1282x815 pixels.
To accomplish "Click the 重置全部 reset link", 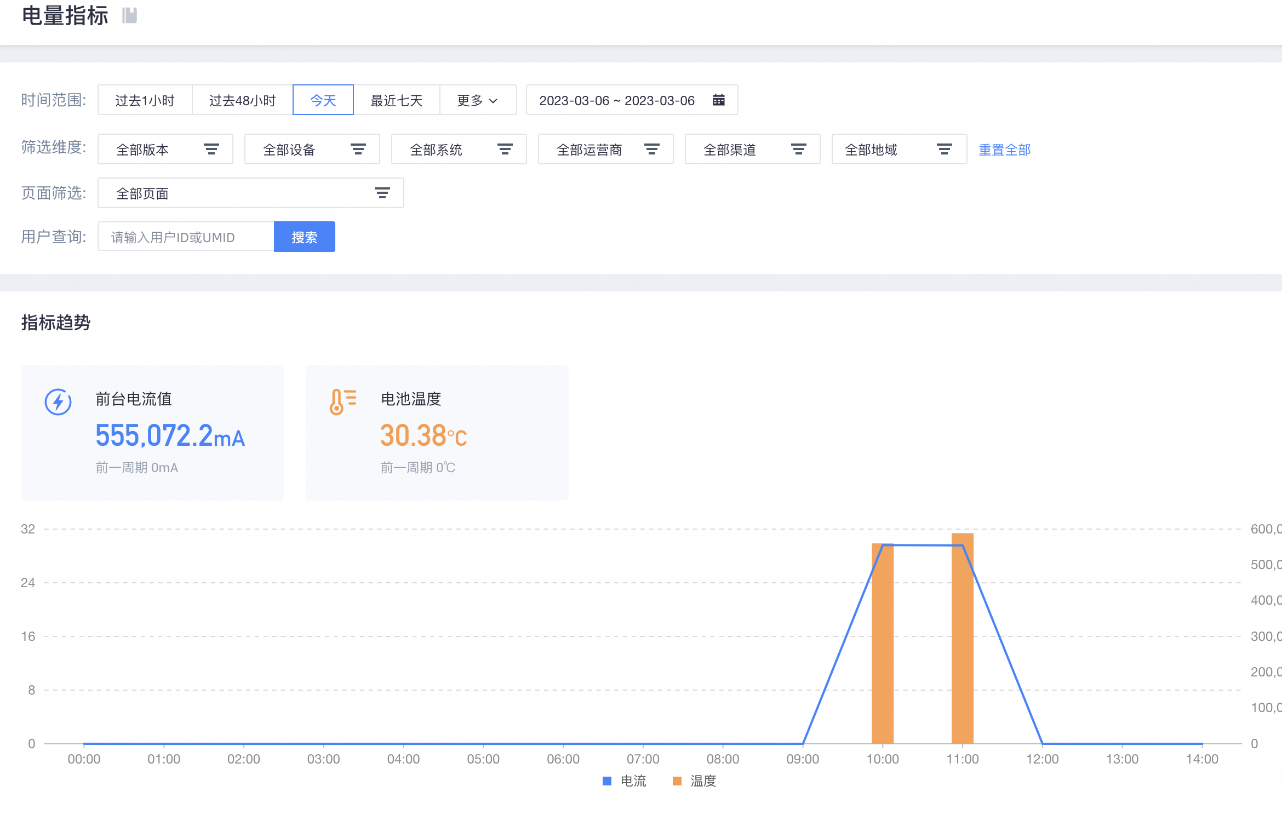I will 1005,150.
